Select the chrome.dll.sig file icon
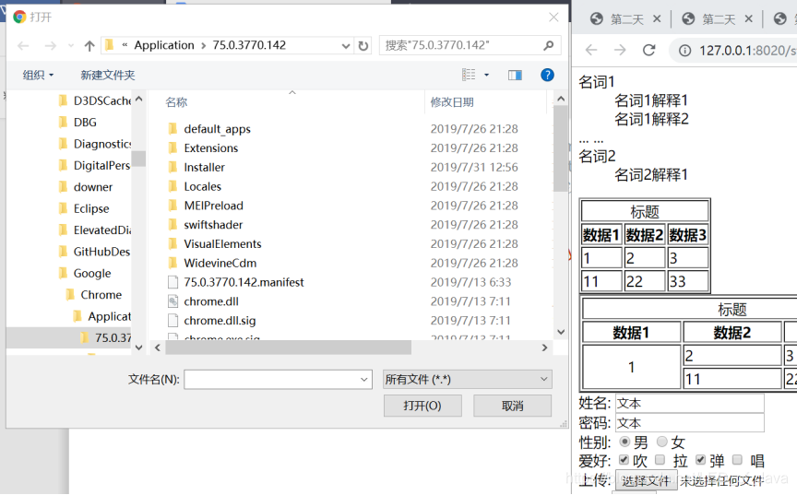 pyautogui.click(x=172, y=321)
